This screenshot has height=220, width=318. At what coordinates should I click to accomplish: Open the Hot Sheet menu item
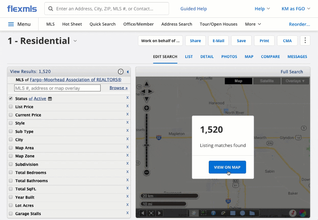[x=72, y=24]
